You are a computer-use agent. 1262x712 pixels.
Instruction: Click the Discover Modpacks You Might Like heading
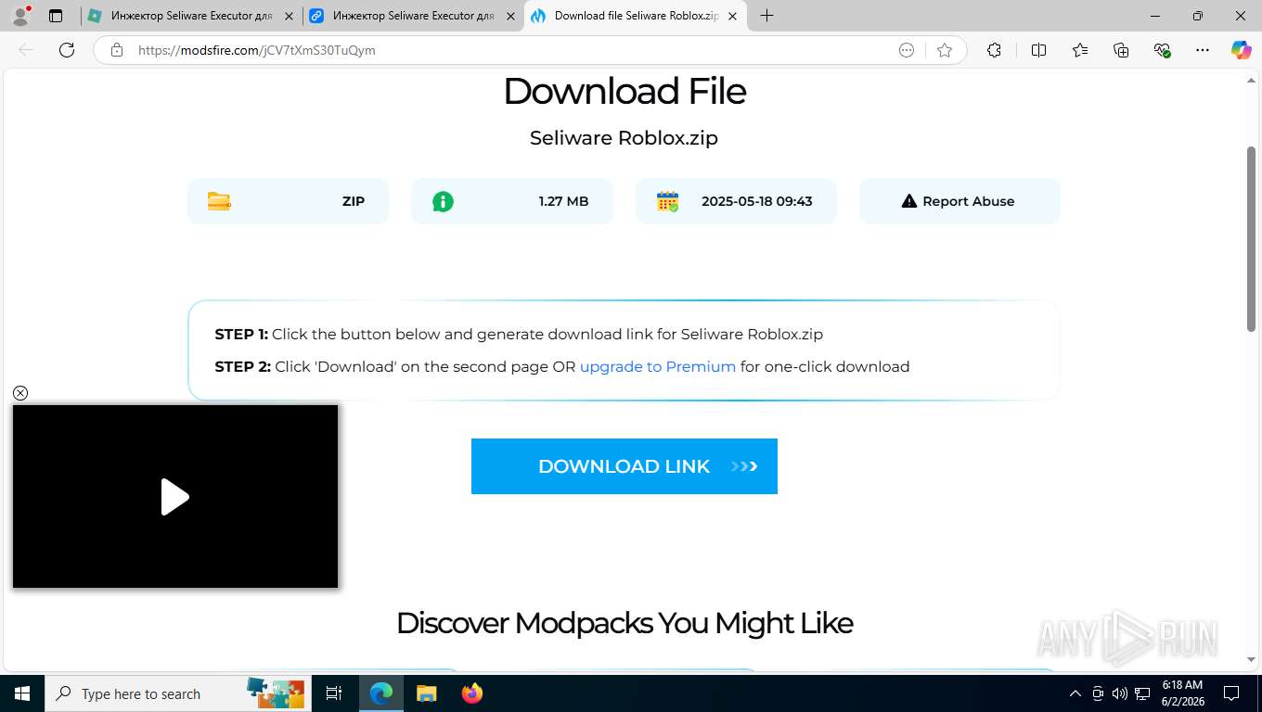625,623
